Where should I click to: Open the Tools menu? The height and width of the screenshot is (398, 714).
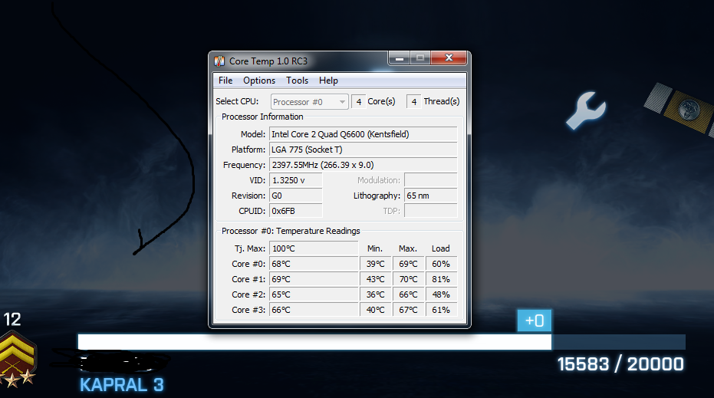(297, 81)
